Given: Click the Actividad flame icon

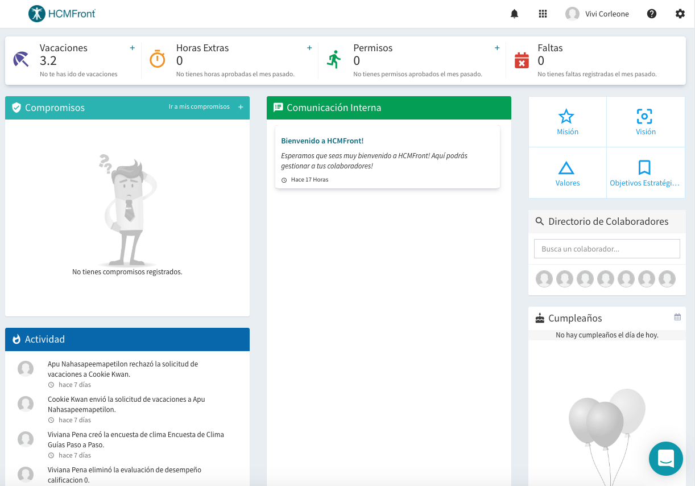Looking at the screenshot, I should tap(17, 339).
